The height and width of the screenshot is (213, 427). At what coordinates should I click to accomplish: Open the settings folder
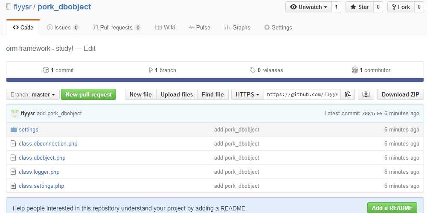point(29,130)
